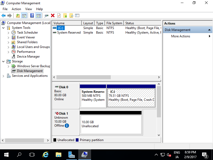Expand Windows Server Backup node

point(9,66)
